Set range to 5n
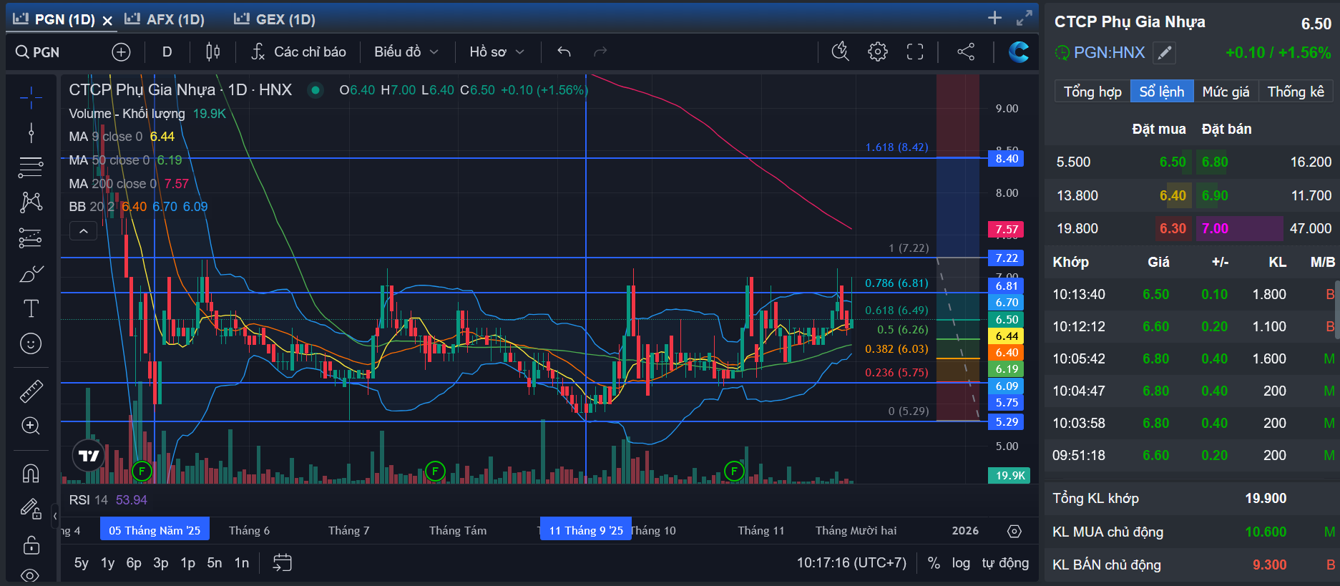 [x=215, y=563]
